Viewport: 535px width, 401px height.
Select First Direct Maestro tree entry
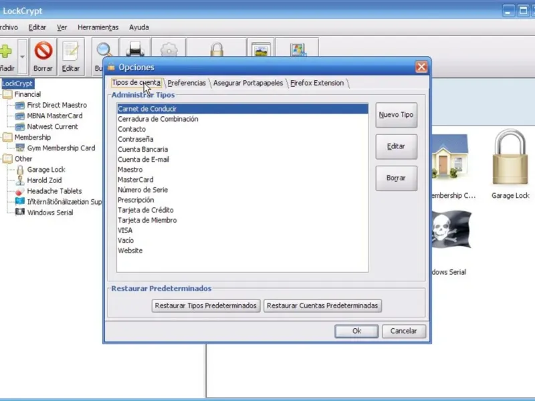click(x=57, y=105)
